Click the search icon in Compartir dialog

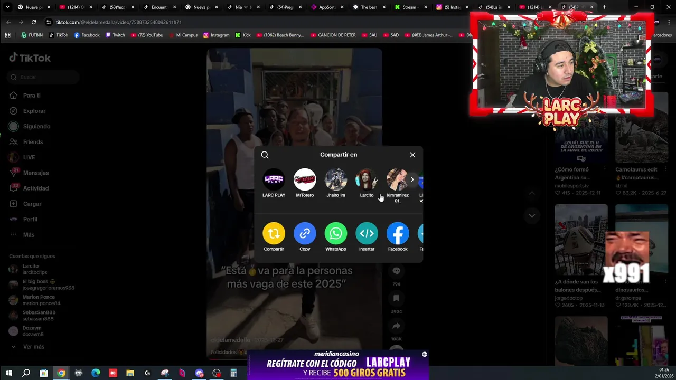click(265, 155)
